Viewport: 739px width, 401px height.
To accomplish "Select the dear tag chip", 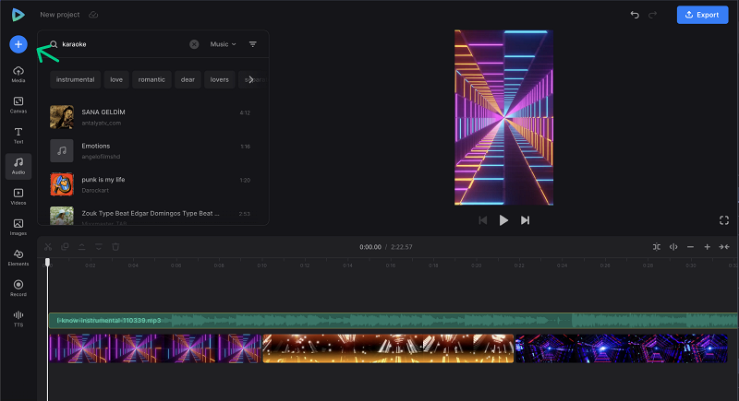I will [188, 79].
